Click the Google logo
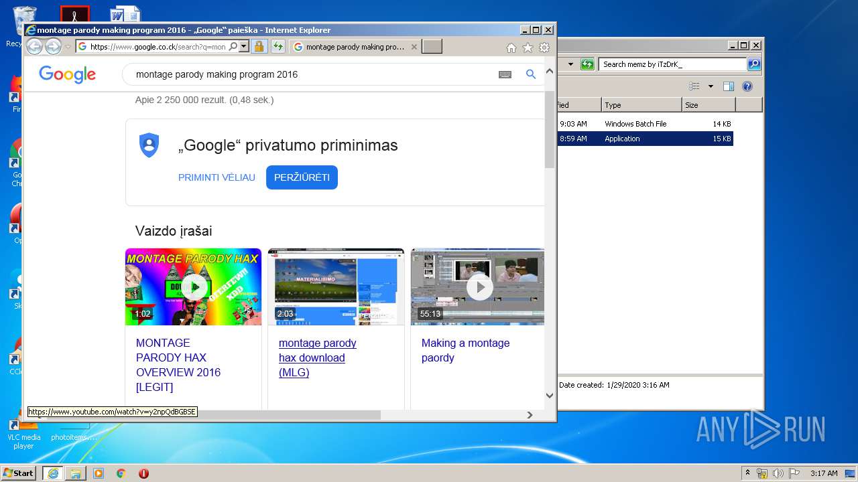 67,74
